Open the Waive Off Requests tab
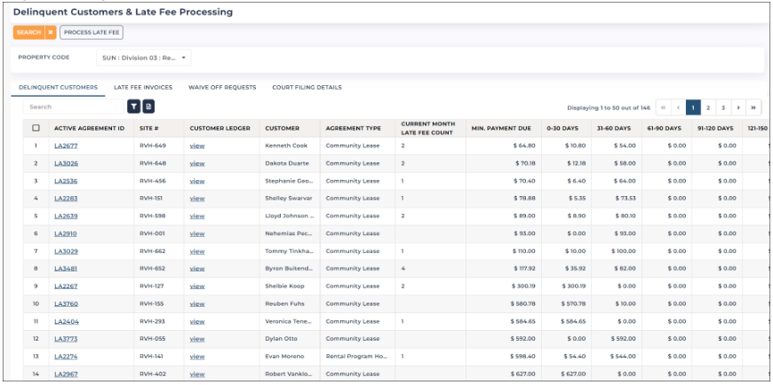Image resolution: width=773 pixels, height=385 pixels. (x=222, y=88)
